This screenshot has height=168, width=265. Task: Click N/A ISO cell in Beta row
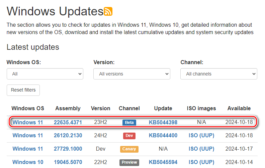(201, 122)
